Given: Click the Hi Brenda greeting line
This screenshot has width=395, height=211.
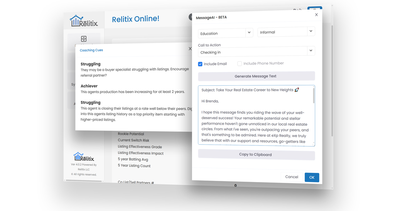Looking at the screenshot, I should point(210,101).
